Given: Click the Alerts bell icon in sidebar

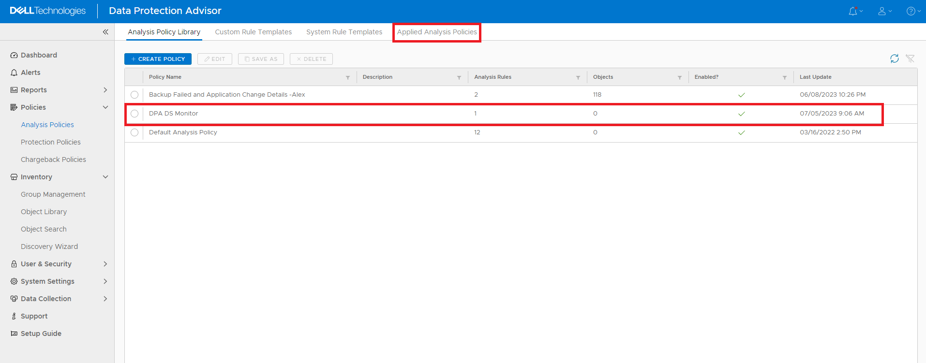Looking at the screenshot, I should click(x=14, y=73).
